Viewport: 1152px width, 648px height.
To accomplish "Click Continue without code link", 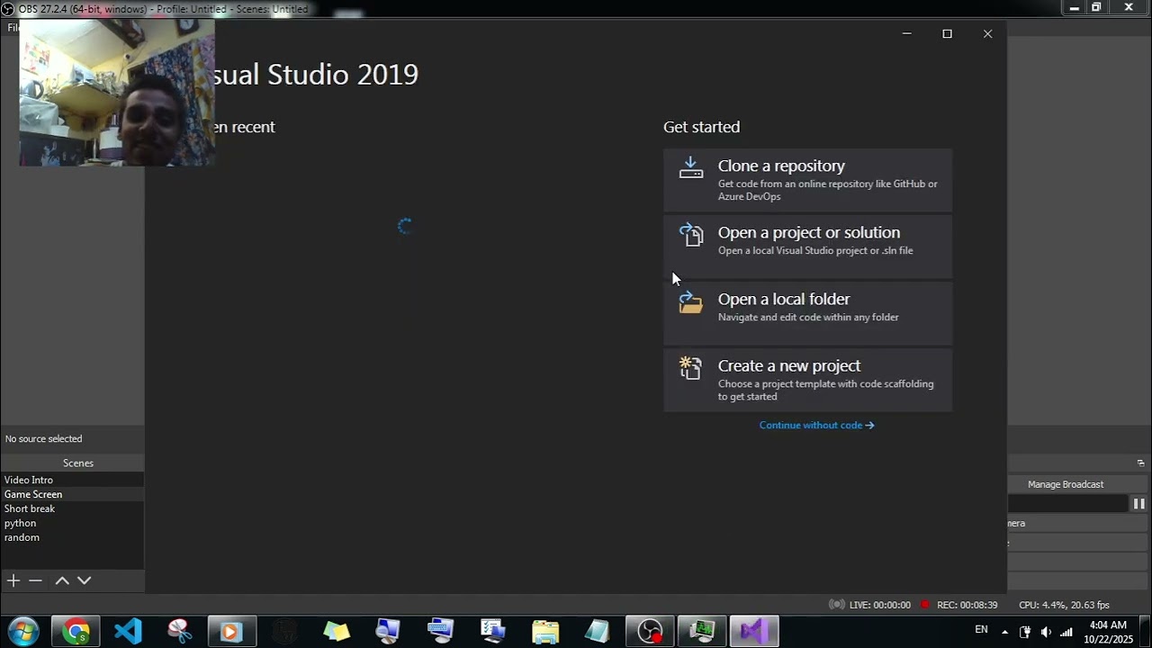I will pos(816,425).
